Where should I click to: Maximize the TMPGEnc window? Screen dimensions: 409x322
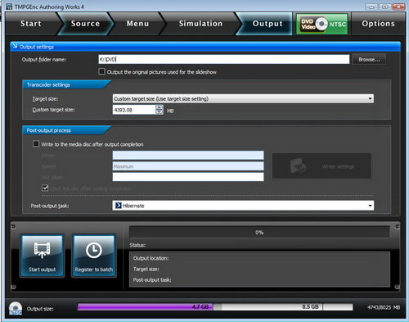(x=384, y=7)
